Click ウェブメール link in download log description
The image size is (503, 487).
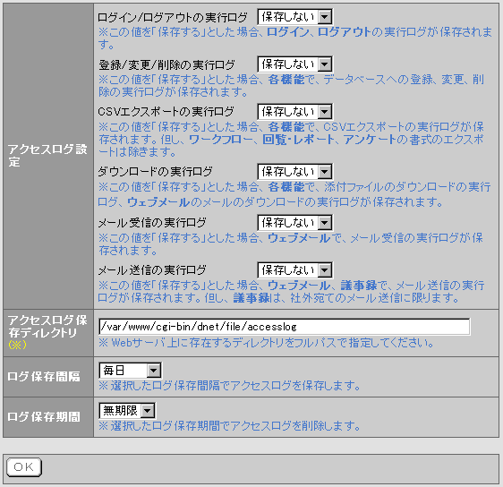[158, 202]
